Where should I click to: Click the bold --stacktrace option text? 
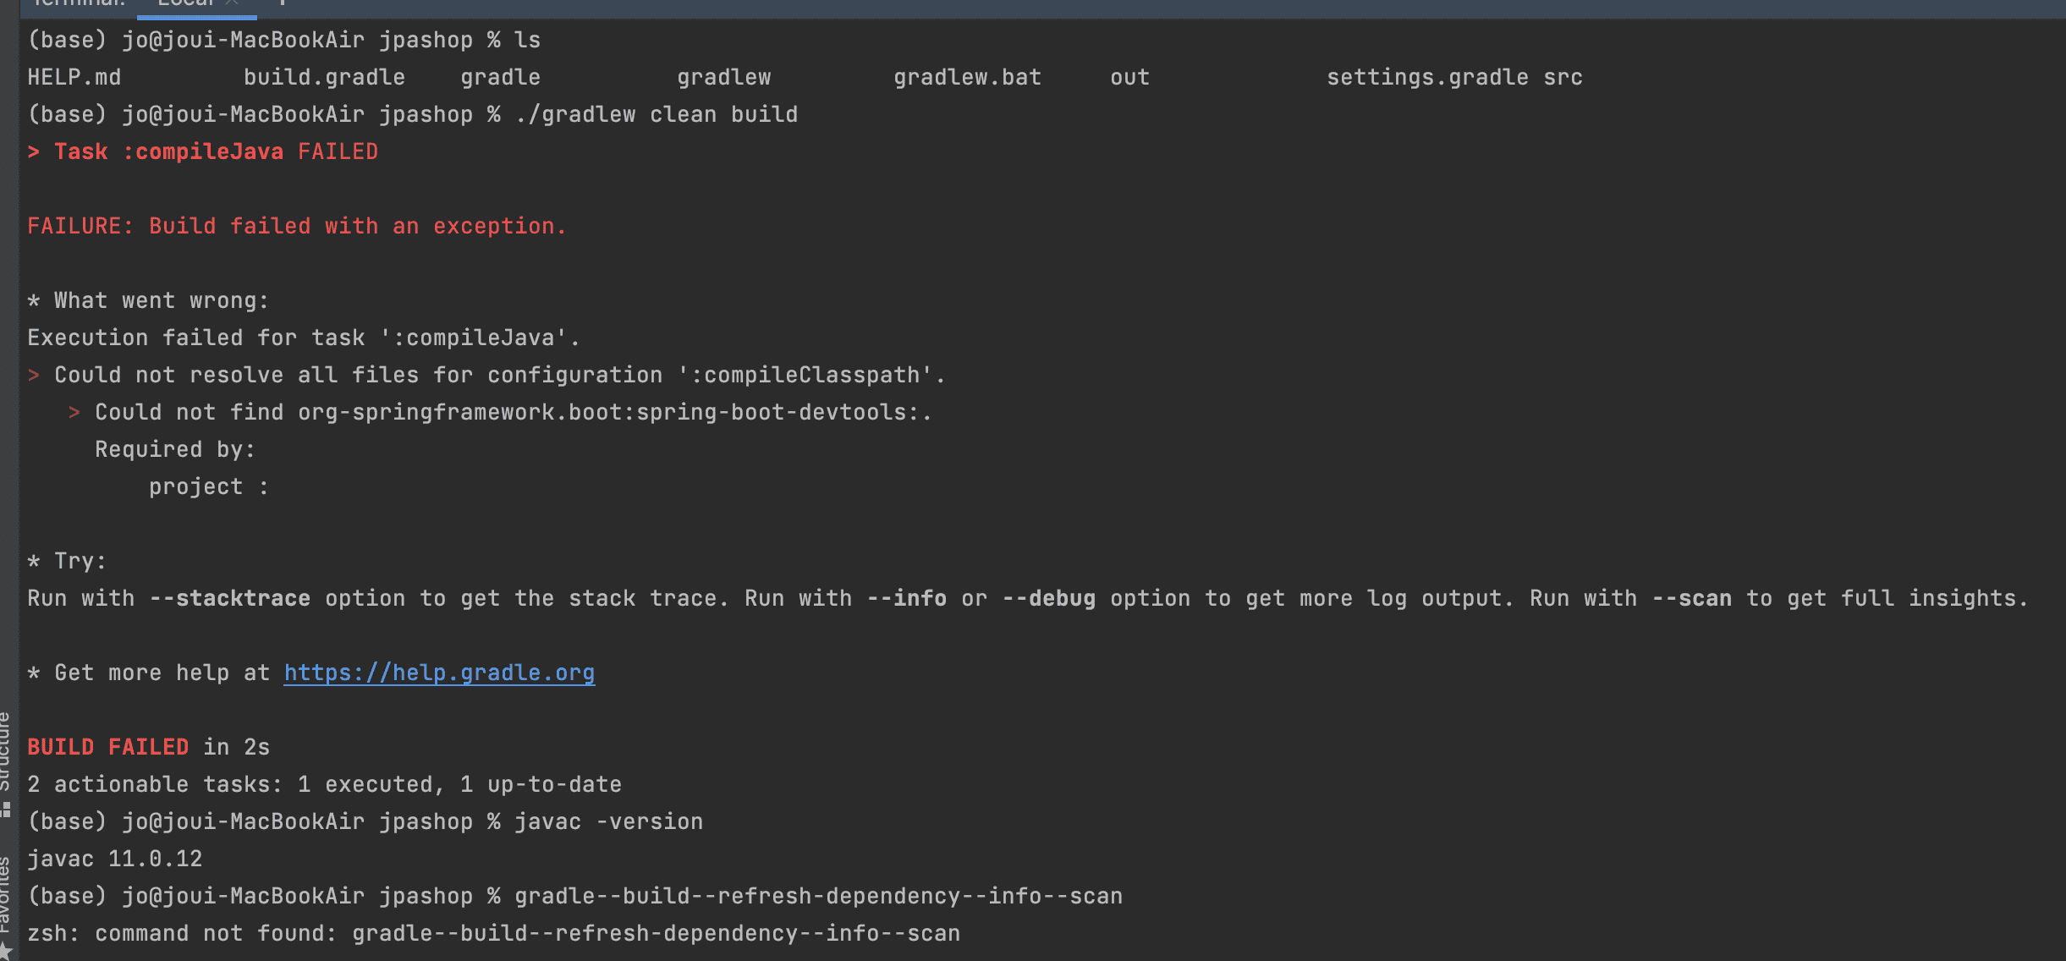[x=229, y=598]
